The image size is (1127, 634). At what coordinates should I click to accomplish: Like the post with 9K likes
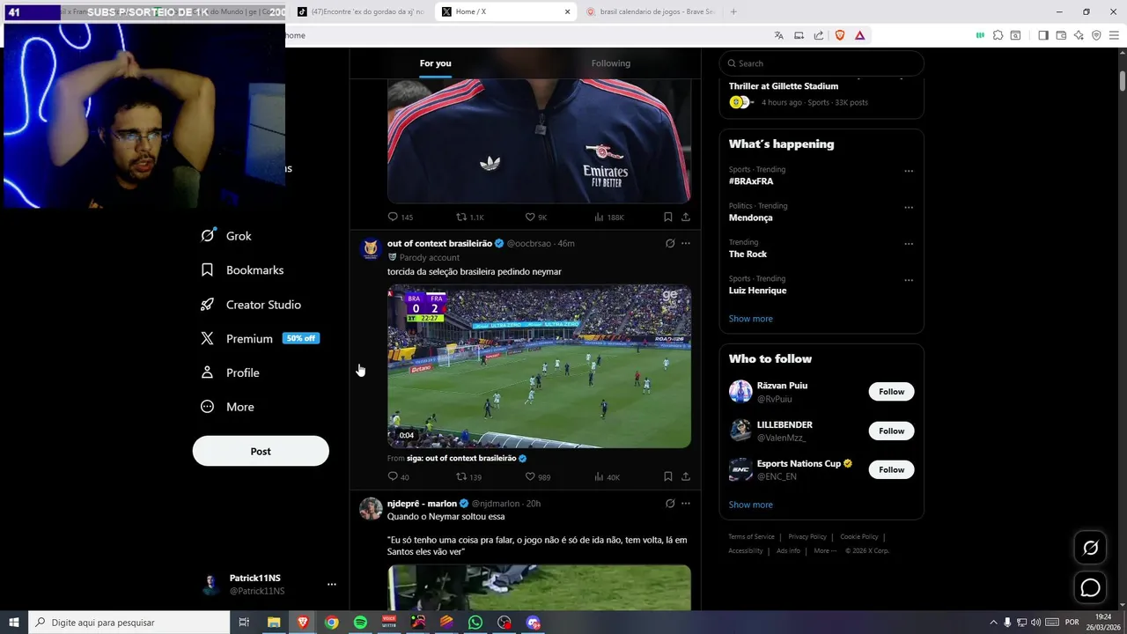(x=535, y=217)
